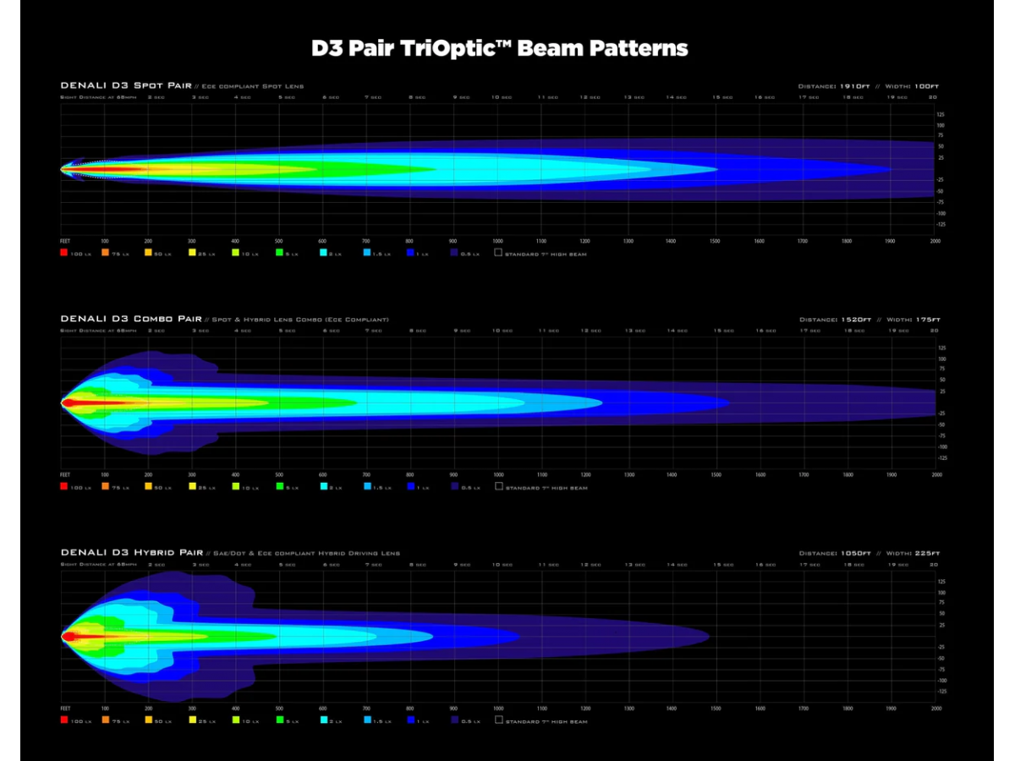Click the 1000 feet axis mark under Spot chart

click(x=497, y=241)
